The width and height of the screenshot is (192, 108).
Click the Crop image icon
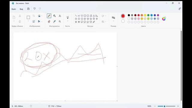[x=34, y=16]
